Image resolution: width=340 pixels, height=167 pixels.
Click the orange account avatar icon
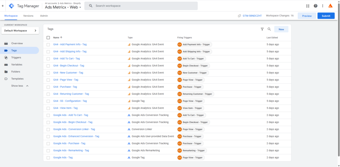click(330, 6)
